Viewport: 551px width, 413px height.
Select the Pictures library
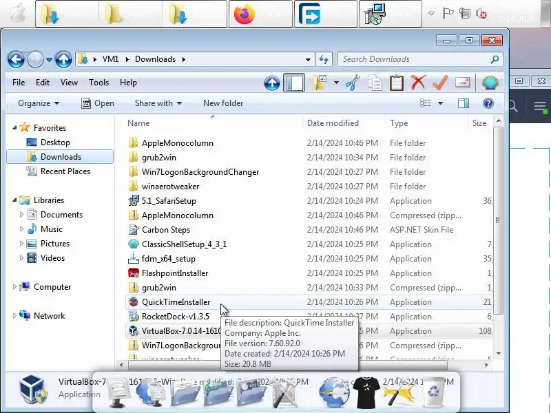coord(55,244)
